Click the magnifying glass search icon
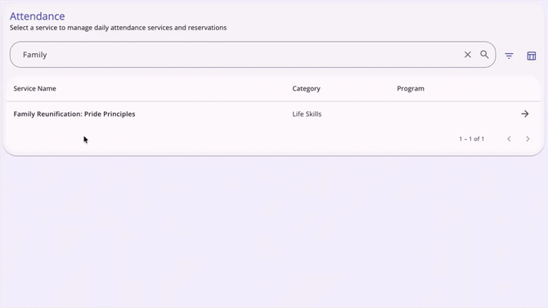The width and height of the screenshot is (548, 308). 484,55
